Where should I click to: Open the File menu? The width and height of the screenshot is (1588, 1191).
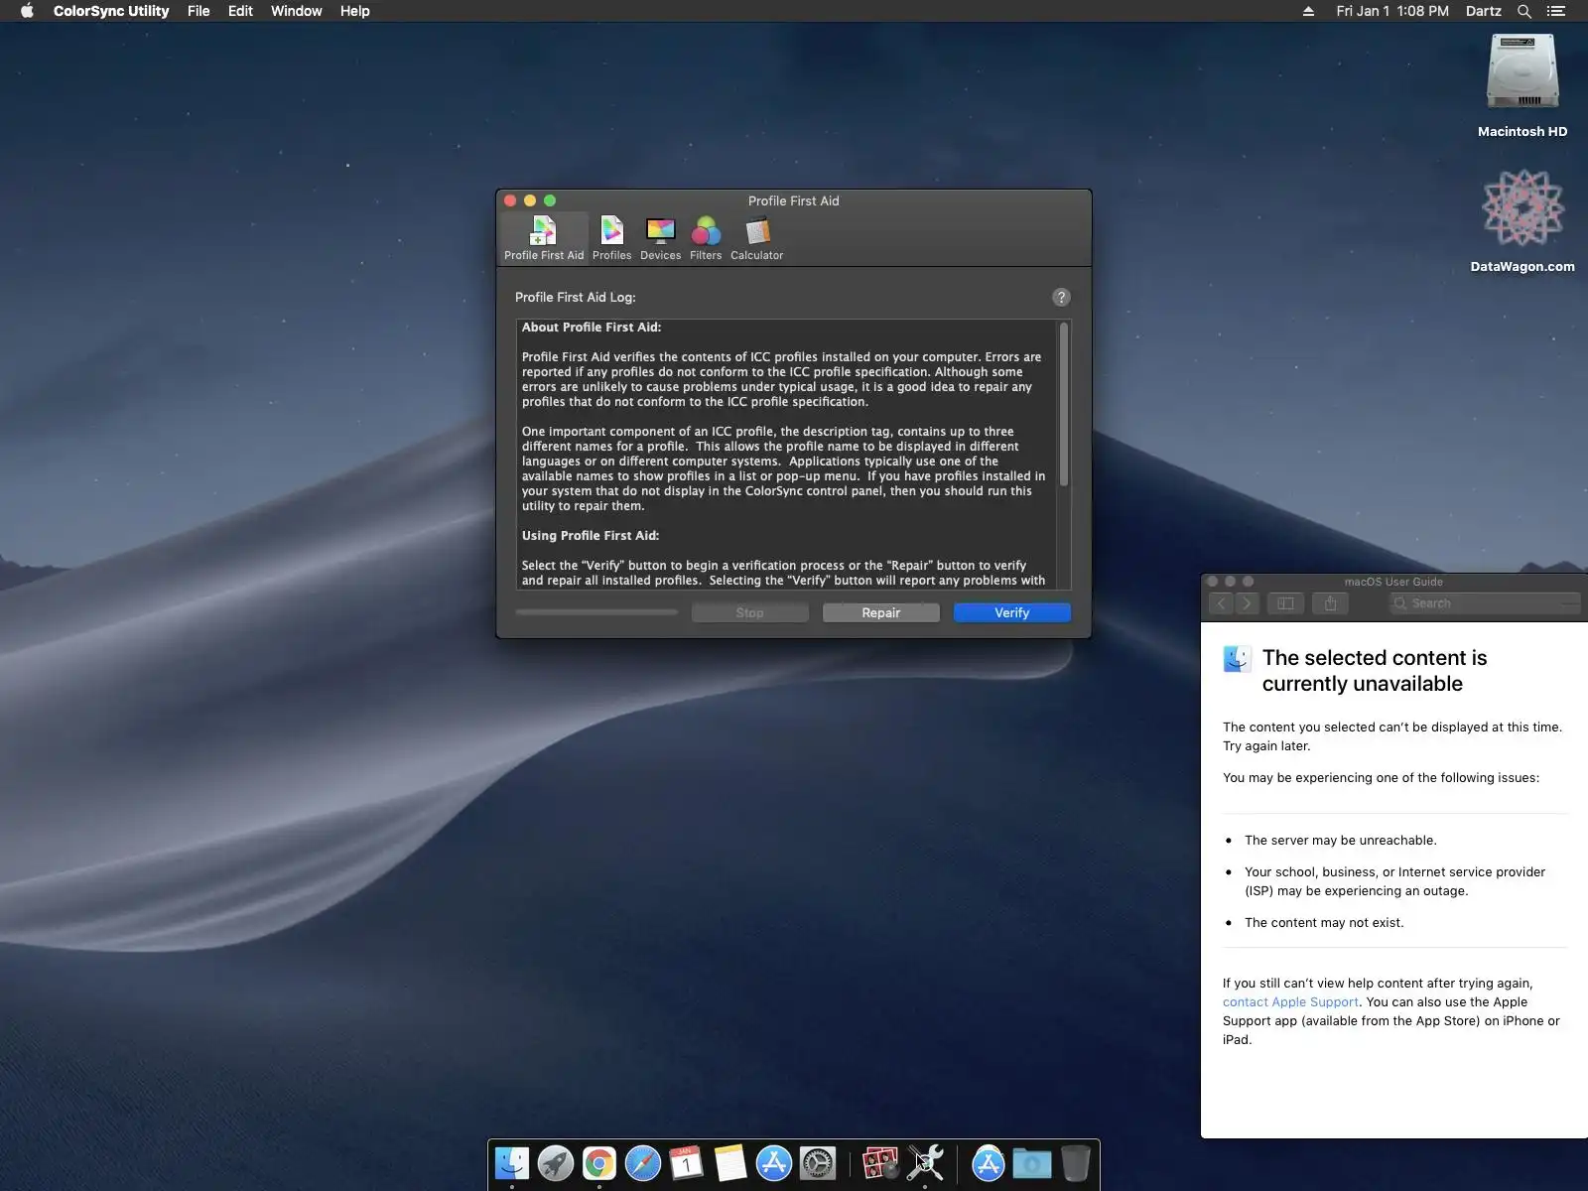point(198,11)
